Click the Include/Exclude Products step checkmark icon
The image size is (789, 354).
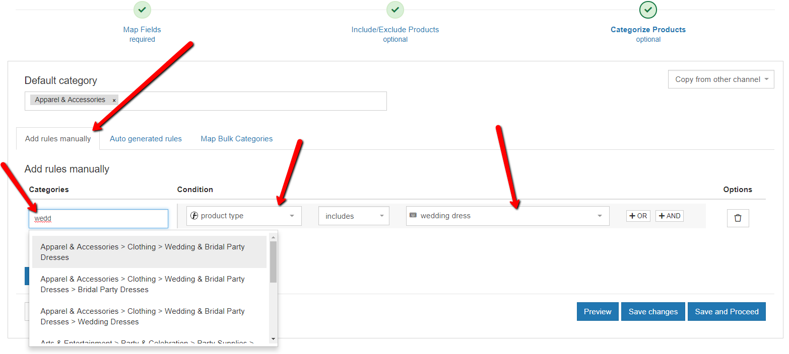[395, 10]
